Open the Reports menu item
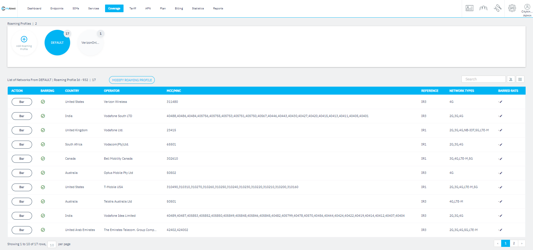This screenshot has height=250, width=533. pos(218,9)
